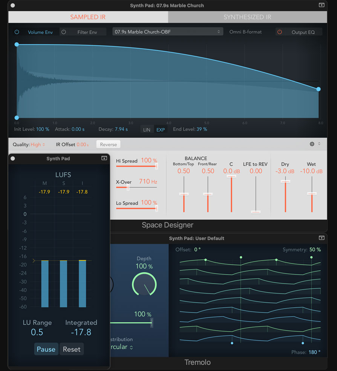Click the M momentary loudness bar
Image resolution: width=337 pixels, height=371 pixels.
pyautogui.click(x=45, y=284)
